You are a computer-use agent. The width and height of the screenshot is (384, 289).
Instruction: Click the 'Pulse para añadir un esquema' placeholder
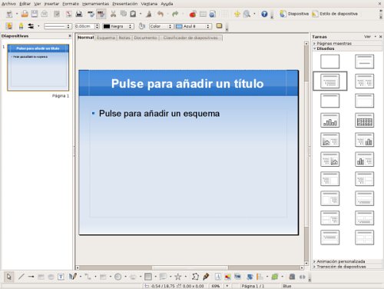tap(159, 114)
